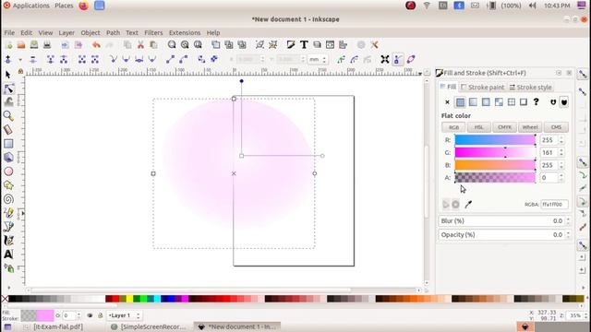Select the Rectangle tool
The height and width of the screenshot is (332, 591).
8,144
